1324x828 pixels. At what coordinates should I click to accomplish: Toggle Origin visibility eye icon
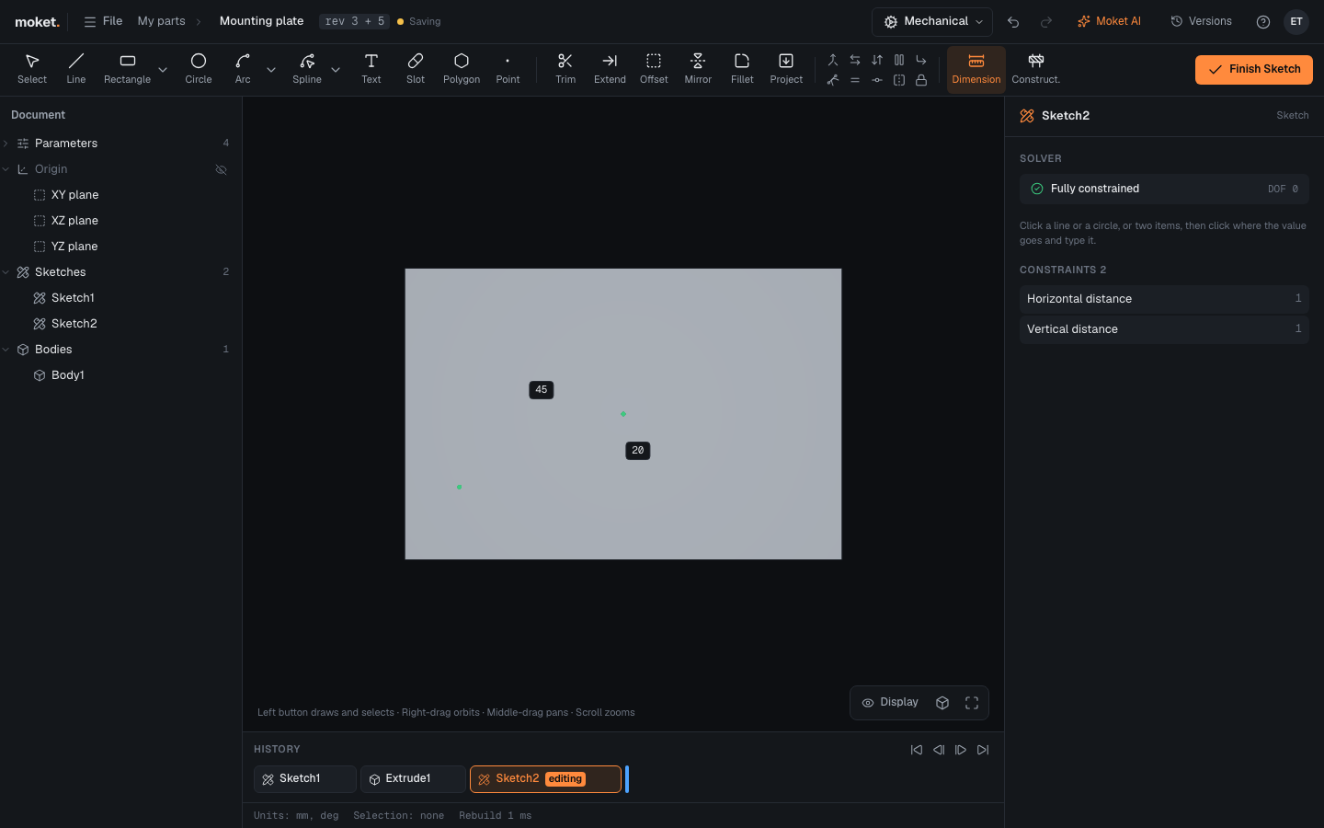221,169
